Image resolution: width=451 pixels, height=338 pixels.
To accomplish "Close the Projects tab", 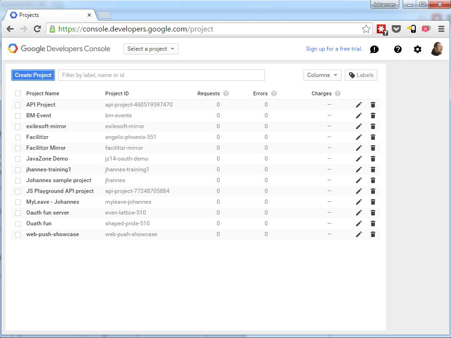I will coord(89,15).
